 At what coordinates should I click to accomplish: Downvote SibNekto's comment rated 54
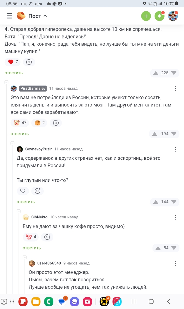coord(174,248)
